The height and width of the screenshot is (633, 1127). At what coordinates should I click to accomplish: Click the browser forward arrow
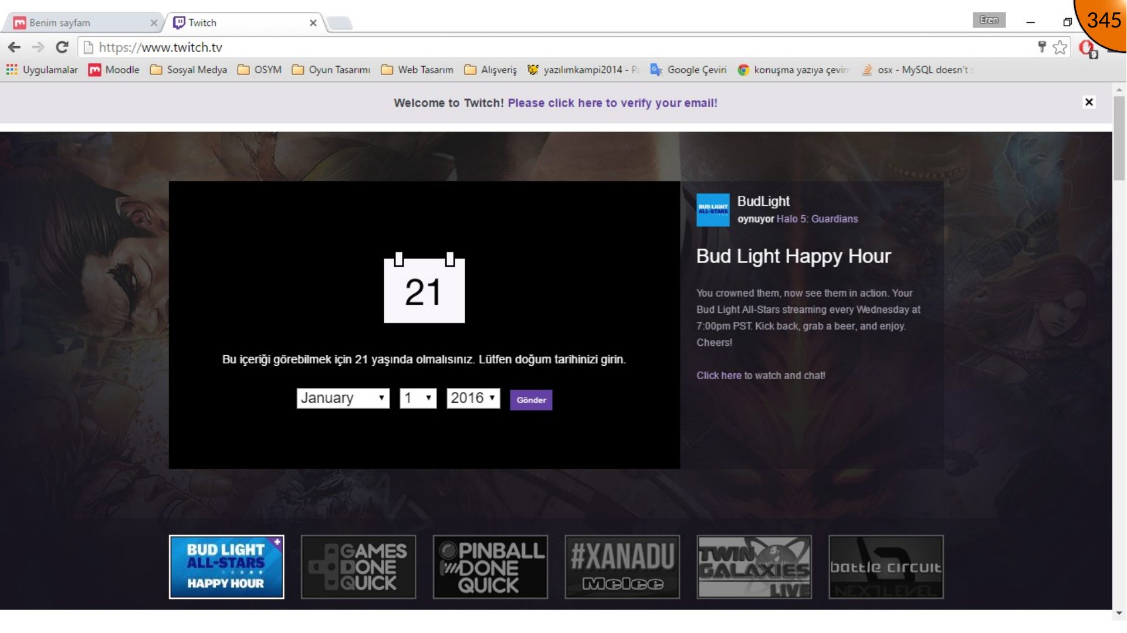(38, 47)
